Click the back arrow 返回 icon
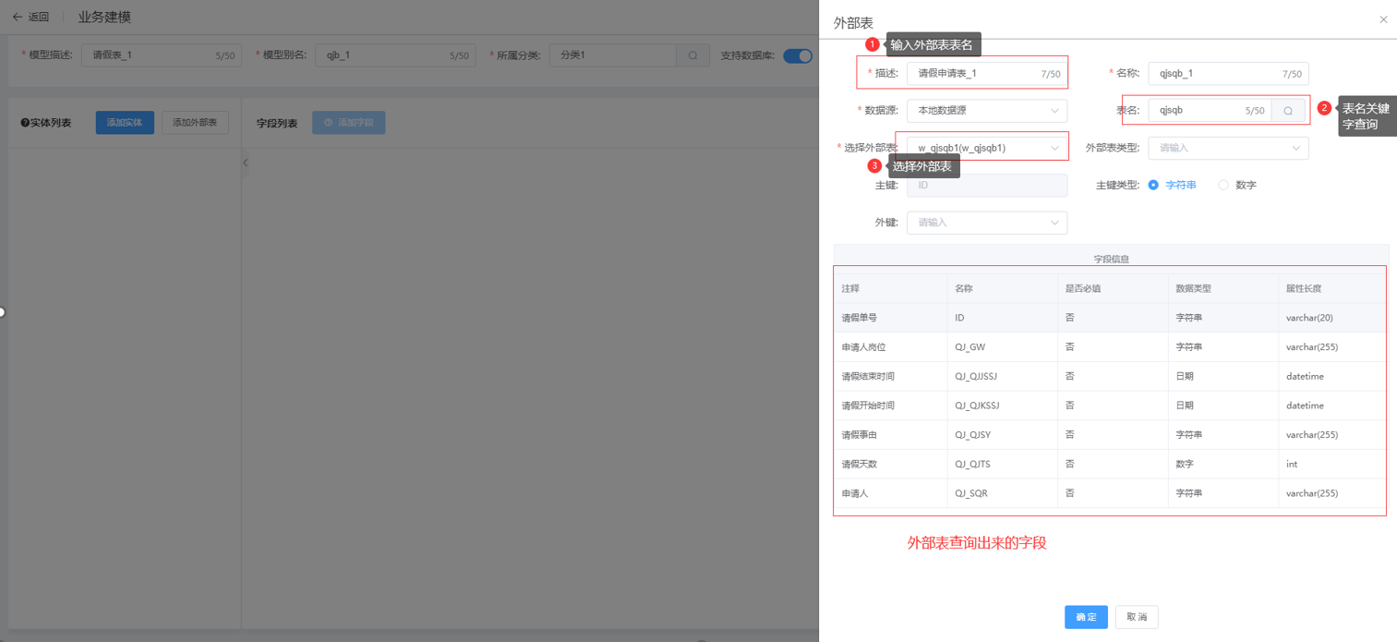 point(18,17)
